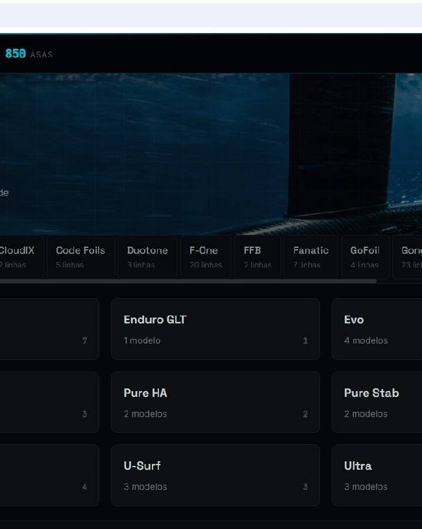
Task: Select the Fanatic brand chip
Action: point(311,257)
